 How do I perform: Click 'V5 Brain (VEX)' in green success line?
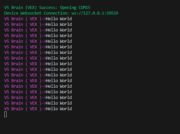tap(21, 7)
